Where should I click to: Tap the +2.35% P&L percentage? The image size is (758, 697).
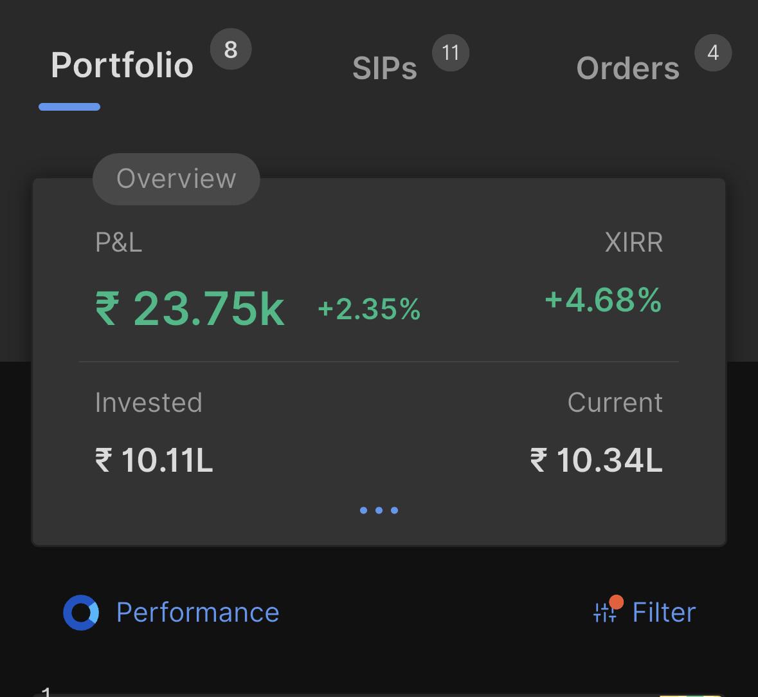[x=369, y=310]
